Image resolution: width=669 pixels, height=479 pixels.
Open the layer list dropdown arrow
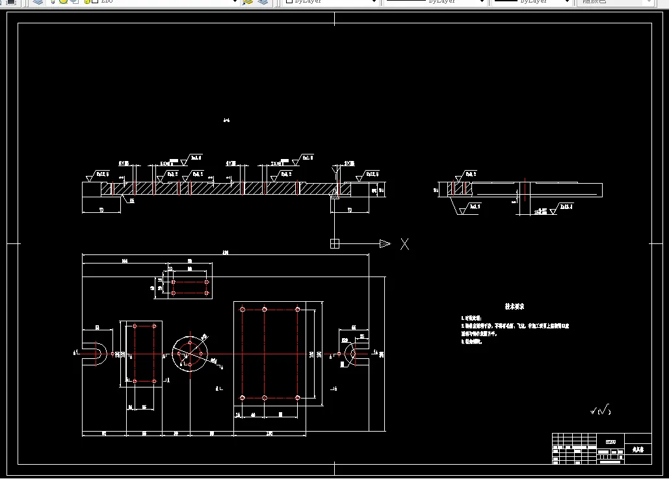click(x=235, y=2)
